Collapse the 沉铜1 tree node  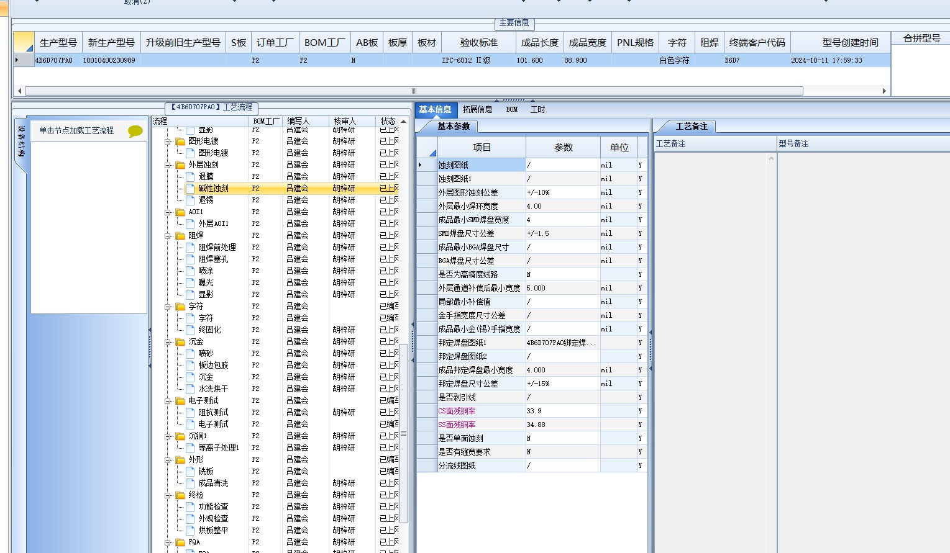click(168, 436)
